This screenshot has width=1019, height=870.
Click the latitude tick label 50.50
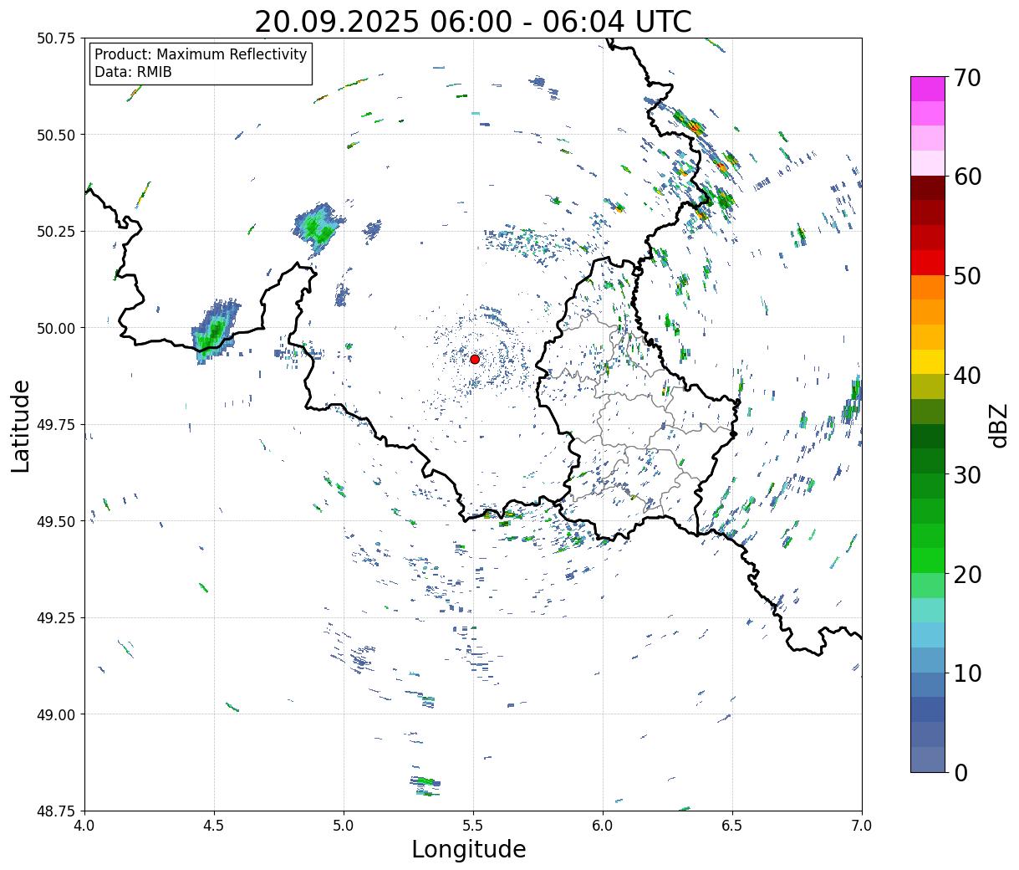point(56,135)
